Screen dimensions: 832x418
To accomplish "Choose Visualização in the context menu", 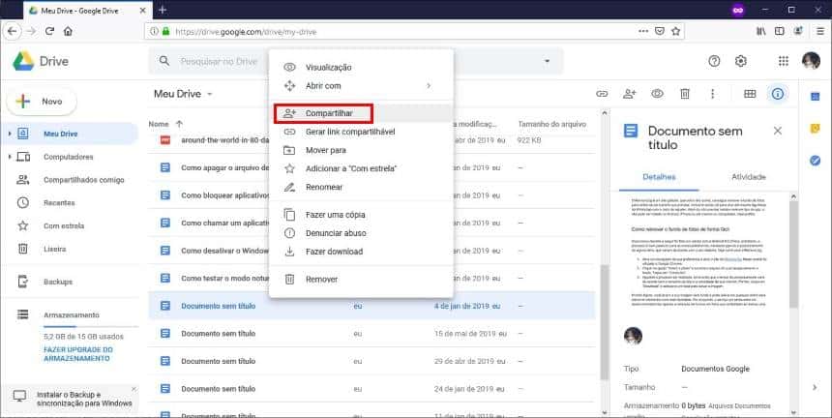I will click(361, 68).
